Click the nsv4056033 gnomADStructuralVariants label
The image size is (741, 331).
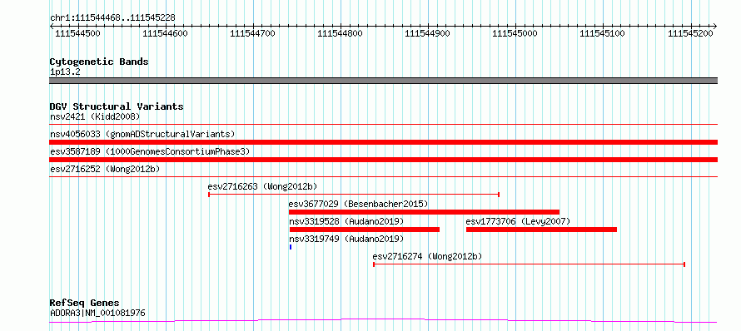(x=142, y=134)
